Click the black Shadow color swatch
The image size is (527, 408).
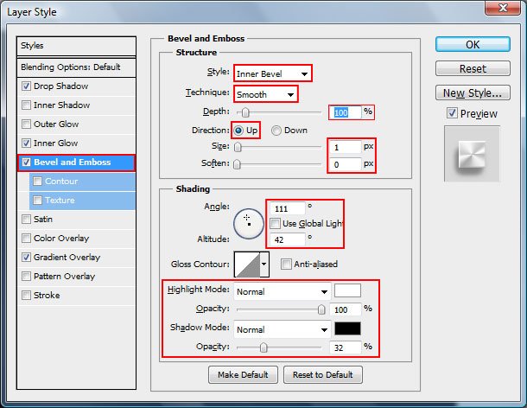pyautogui.click(x=347, y=328)
